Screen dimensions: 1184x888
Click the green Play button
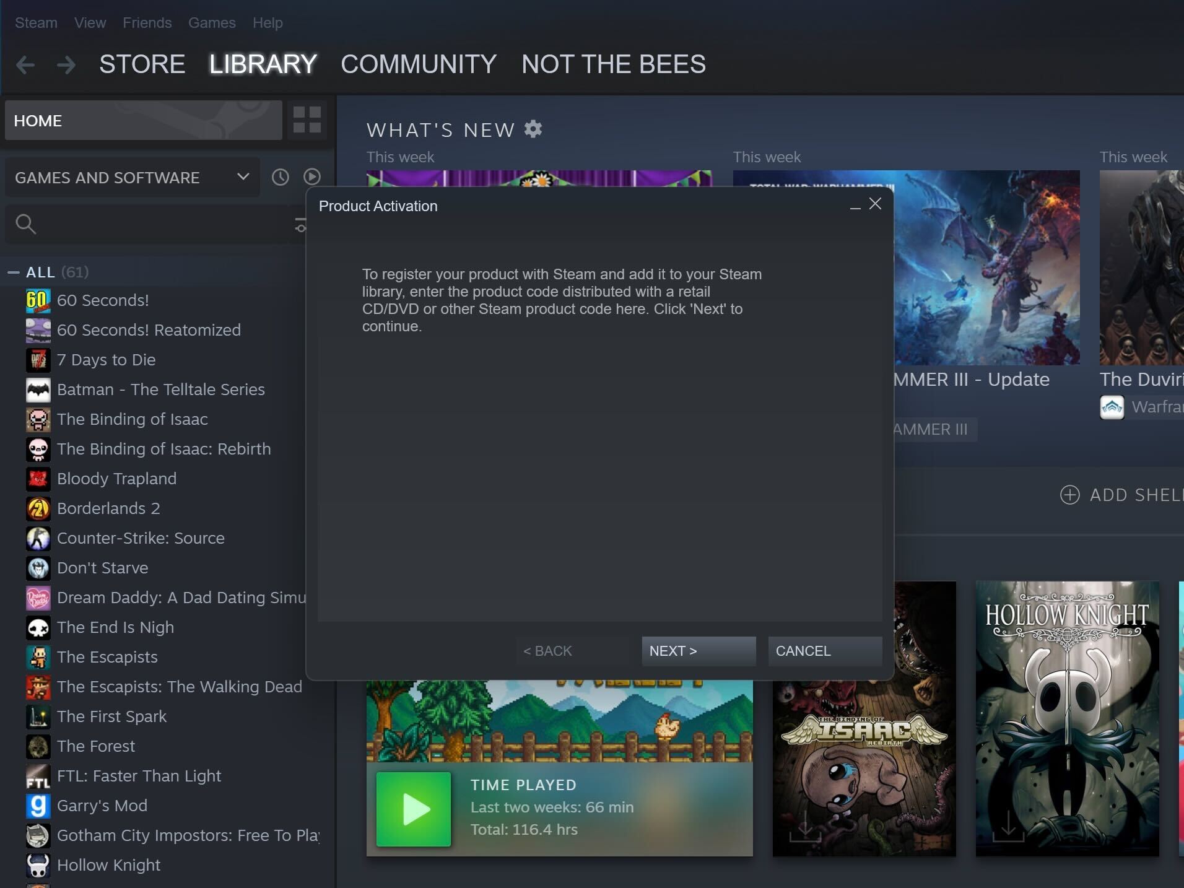414,809
